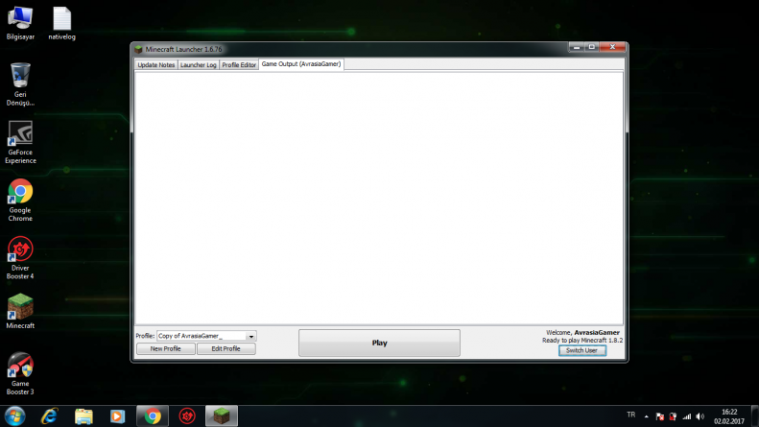Launch Driver Booster 4 desktop shortcut
This screenshot has width=759, height=427.
(20, 257)
